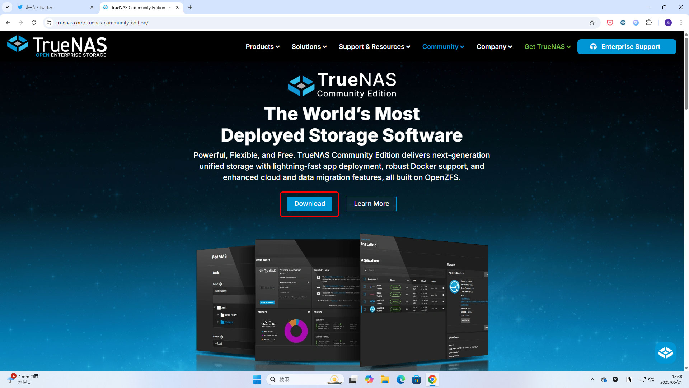Click the scrollbar down arrow
This screenshot has height=388, width=689.
click(686, 368)
